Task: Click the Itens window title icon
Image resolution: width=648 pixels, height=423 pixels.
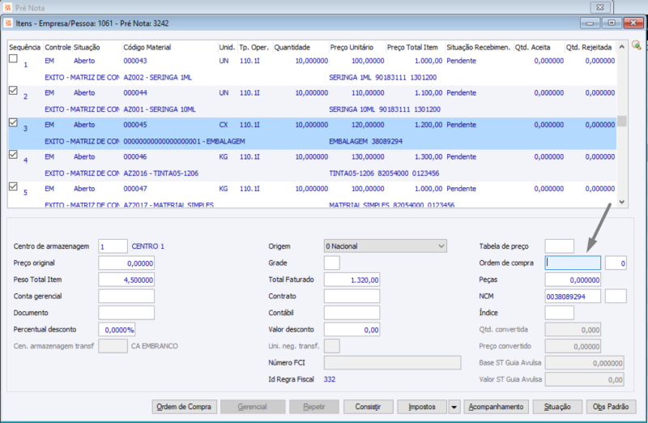Action: [8, 23]
